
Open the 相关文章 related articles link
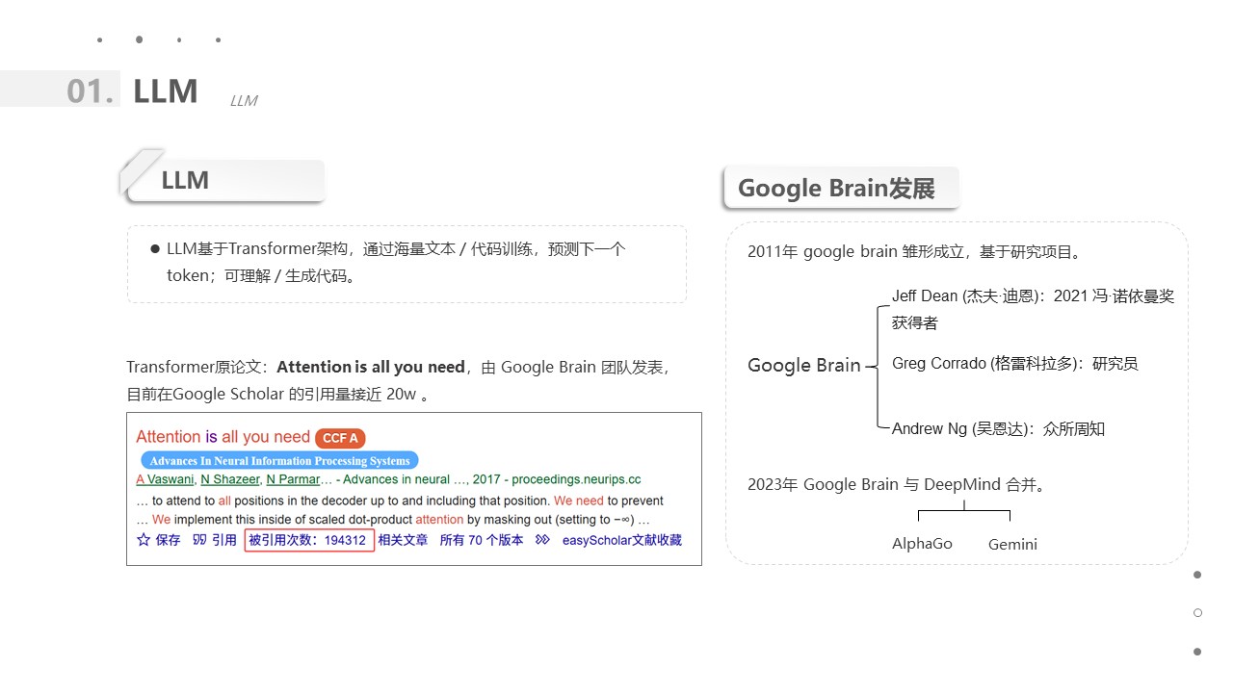(x=403, y=540)
